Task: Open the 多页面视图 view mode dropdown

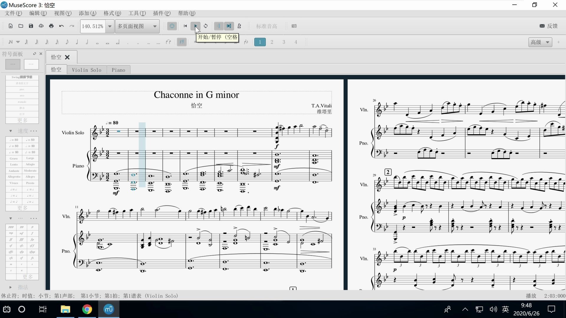Action: (x=137, y=26)
